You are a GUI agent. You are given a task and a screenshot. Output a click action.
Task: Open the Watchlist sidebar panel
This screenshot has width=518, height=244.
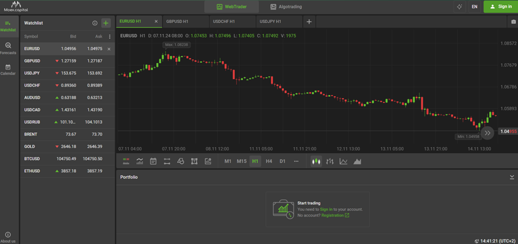click(8, 26)
